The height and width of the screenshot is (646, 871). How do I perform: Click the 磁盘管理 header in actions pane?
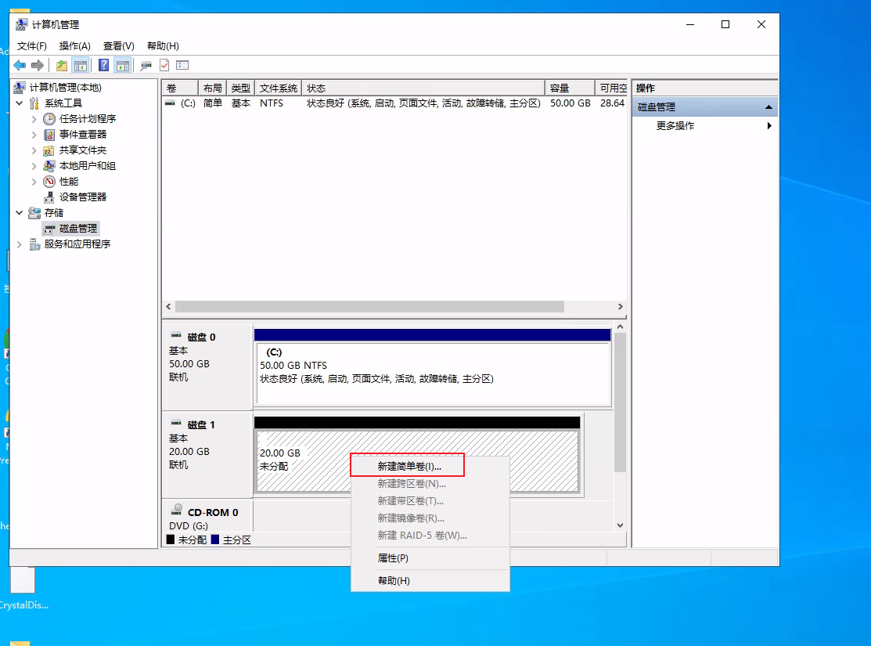click(x=705, y=106)
